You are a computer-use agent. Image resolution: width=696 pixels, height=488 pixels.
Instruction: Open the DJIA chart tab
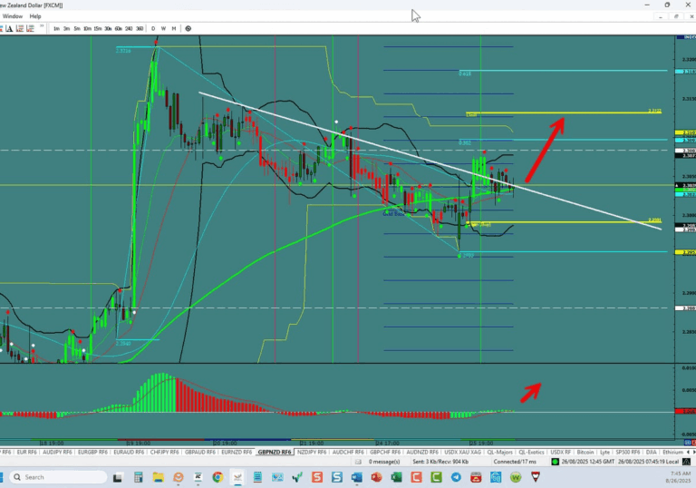652,452
